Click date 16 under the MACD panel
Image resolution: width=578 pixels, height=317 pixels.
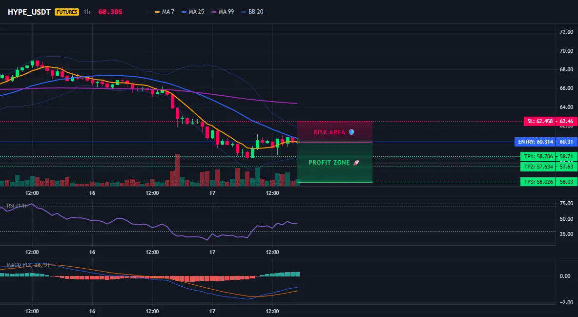pyautogui.click(x=92, y=311)
